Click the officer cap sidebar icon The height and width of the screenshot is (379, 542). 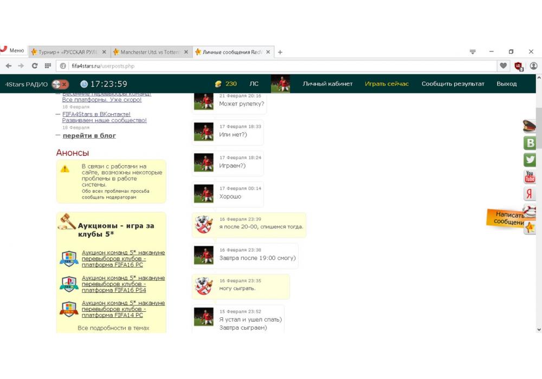530,126
